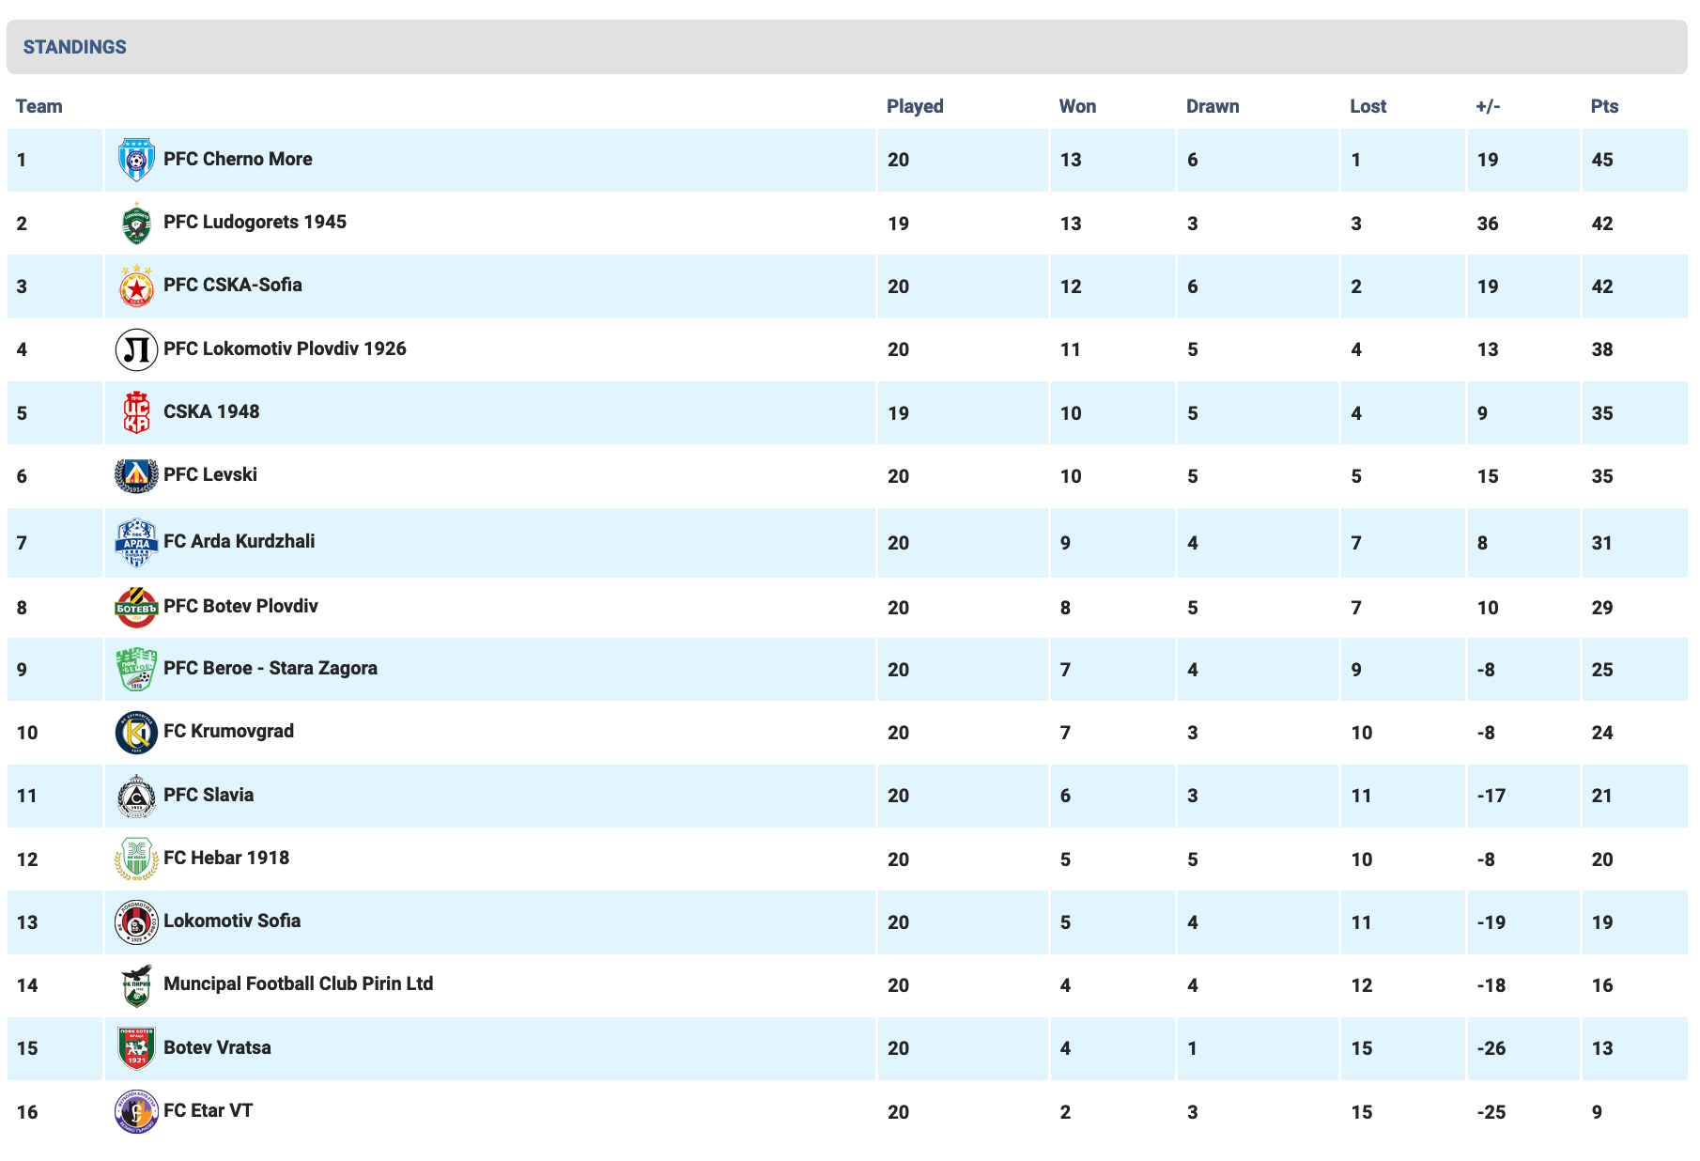
Task: Click the Botev Vratsa club crest
Action: [136, 1048]
